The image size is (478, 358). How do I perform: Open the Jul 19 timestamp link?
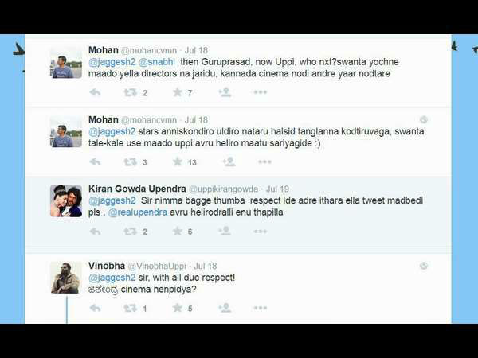(277, 189)
